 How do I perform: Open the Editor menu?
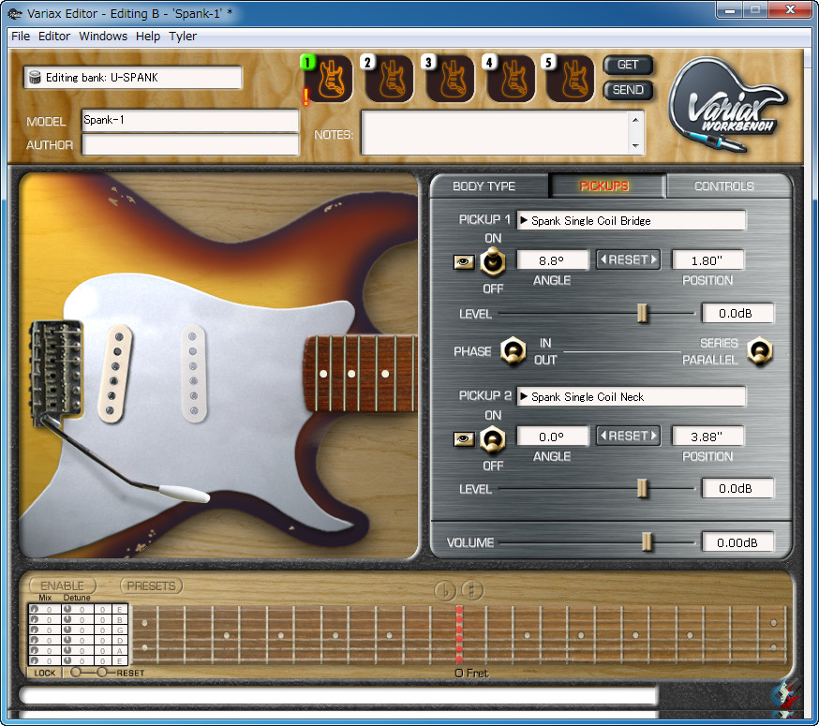(x=54, y=36)
